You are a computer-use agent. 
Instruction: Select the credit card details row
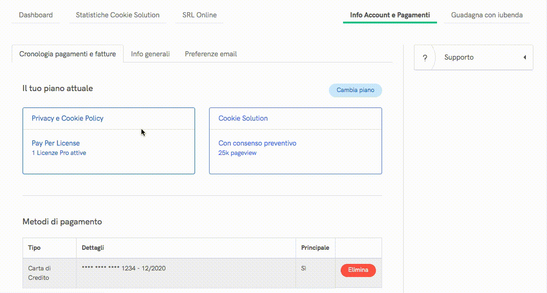(x=123, y=268)
